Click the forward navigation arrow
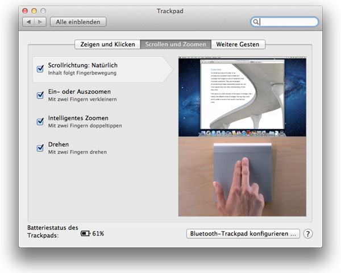The width and height of the screenshot is (341, 273). point(40,22)
